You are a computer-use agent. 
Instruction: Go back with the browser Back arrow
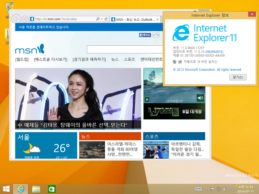pyautogui.click(x=16, y=19)
